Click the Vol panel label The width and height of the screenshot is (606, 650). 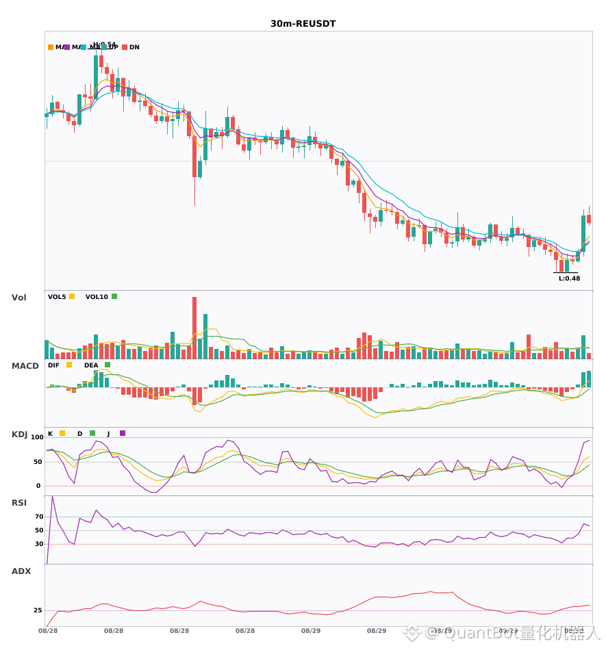(18, 298)
